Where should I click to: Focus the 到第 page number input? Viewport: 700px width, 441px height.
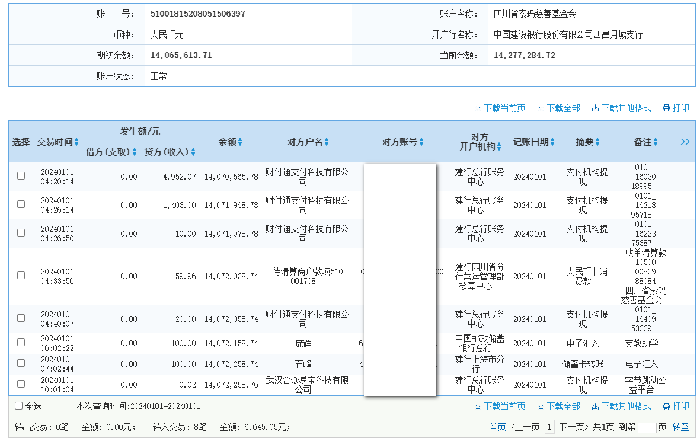click(647, 427)
